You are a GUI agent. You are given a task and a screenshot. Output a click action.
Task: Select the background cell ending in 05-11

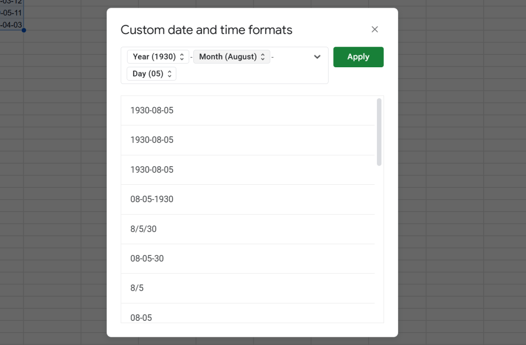pyautogui.click(x=11, y=13)
